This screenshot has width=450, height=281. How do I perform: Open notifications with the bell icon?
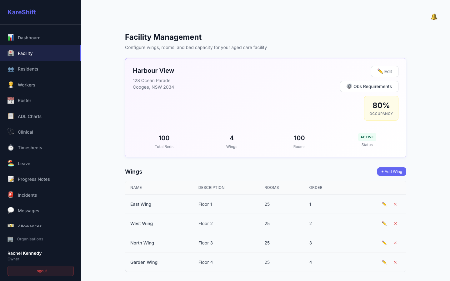click(434, 17)
